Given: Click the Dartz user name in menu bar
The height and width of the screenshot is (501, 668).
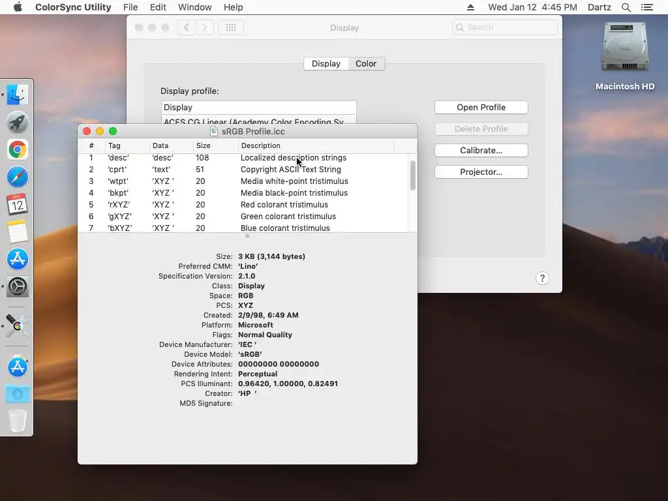Looking at the screenshot, I should pos(599,7).
